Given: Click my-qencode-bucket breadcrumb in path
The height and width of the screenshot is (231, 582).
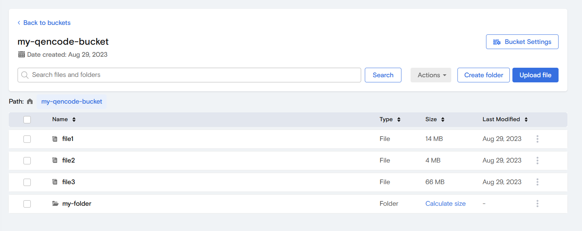Looking at the screenshot, I should [x=72, y=101].
